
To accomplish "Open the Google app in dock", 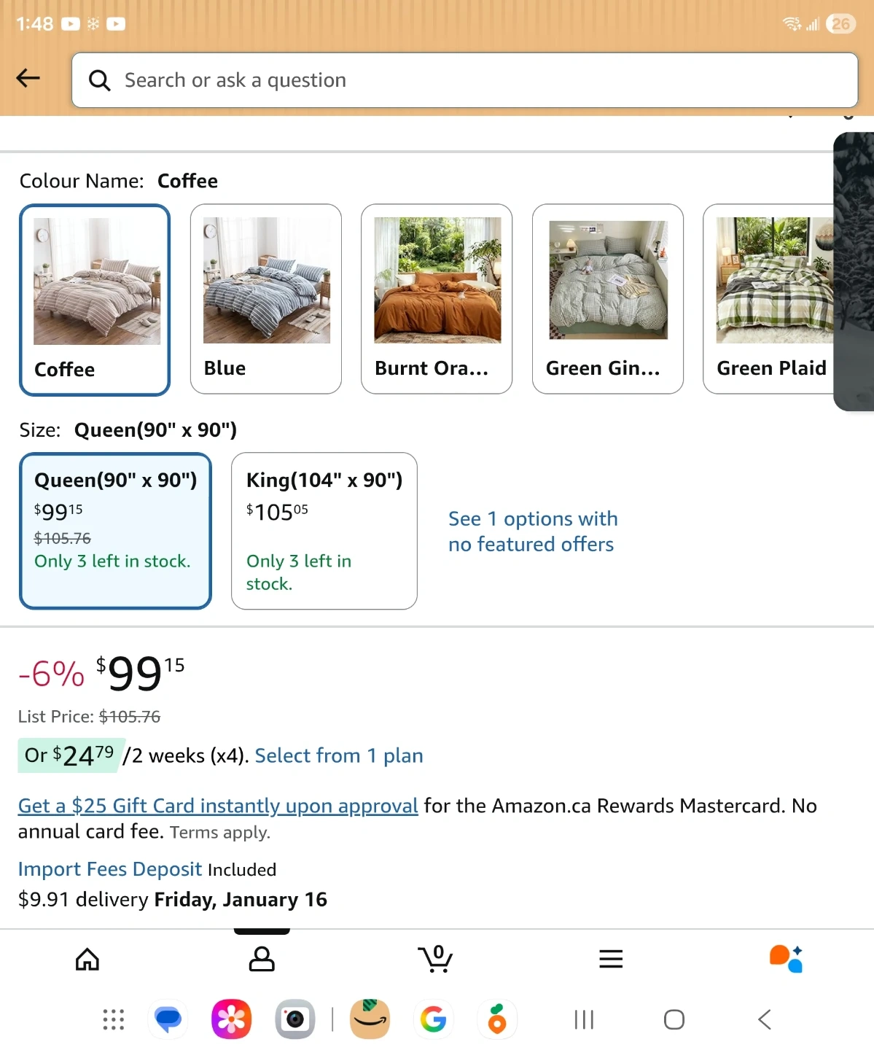I will coord(434,1019).
